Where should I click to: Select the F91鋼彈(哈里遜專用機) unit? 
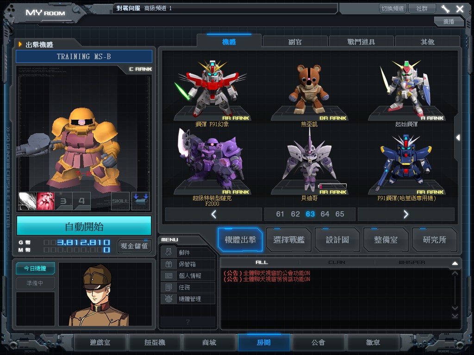[x=406, y=164]
